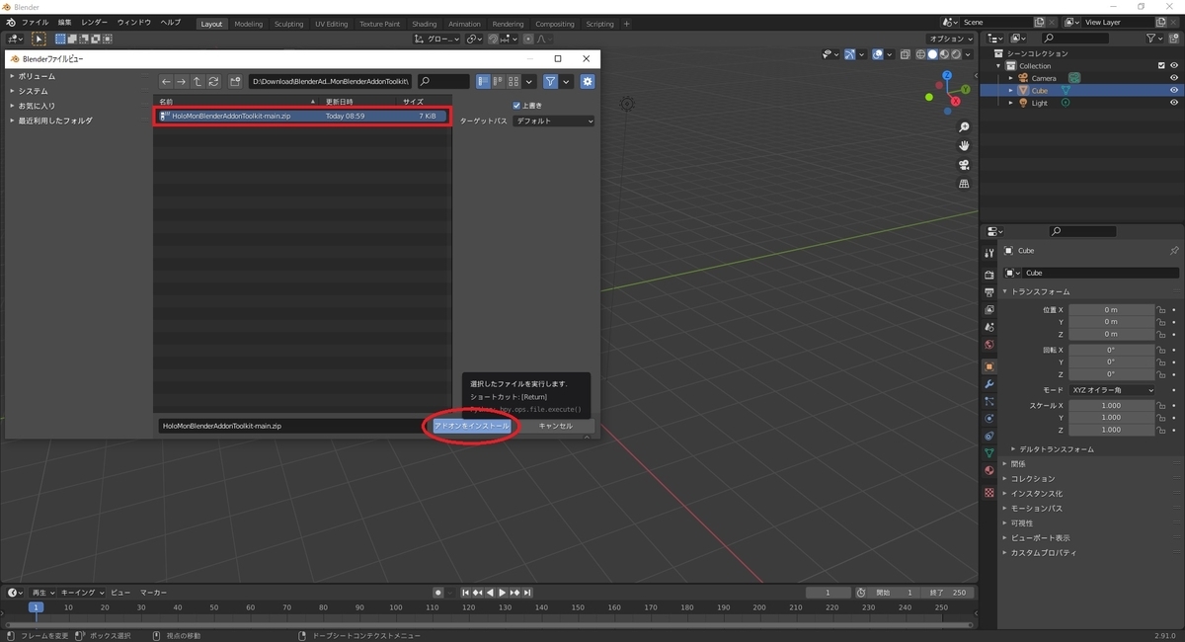Expand the ボリューム section in file browser
1185x642 pixels.
tap(13, 76)
